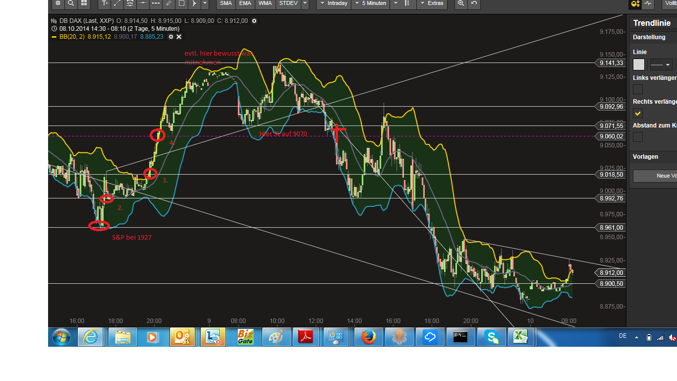The height and width of the screenshot is (381, 677).
Task: Open the chart settings gear icon
Action: point(58,3)
